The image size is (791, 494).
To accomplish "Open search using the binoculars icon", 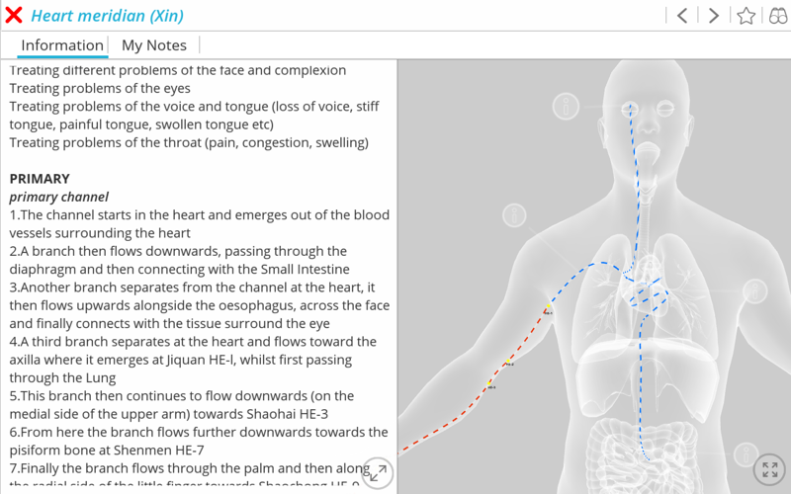I will [x=777, y=16].
